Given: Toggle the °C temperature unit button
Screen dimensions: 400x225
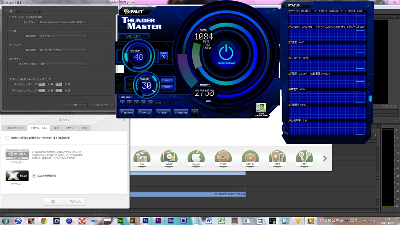Looking at the screenshot, I should (164, 56).
